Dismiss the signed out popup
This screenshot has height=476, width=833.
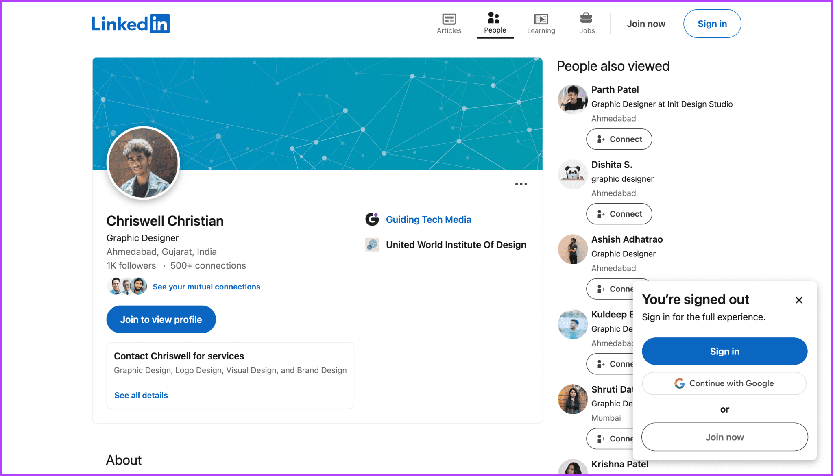click(x=798, y=300)
